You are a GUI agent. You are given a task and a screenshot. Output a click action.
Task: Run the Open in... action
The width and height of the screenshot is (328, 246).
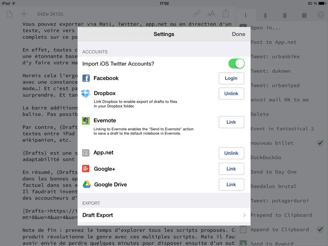point(266,28)
